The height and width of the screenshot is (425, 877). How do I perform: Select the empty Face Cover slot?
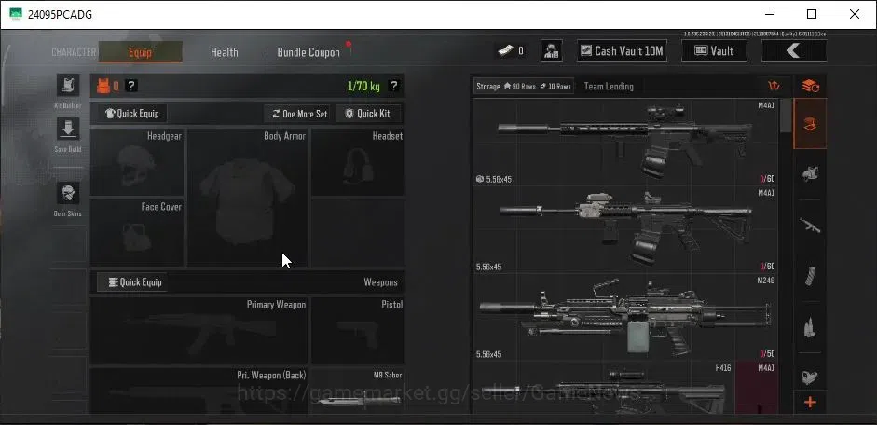pyautogui.click(x=137, y=233)
